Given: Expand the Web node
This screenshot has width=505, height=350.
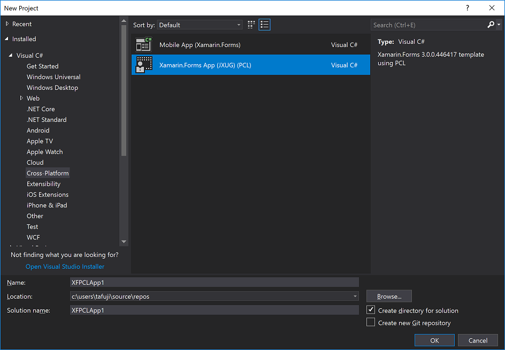Looking at the screenshot, I should (21, 98).
